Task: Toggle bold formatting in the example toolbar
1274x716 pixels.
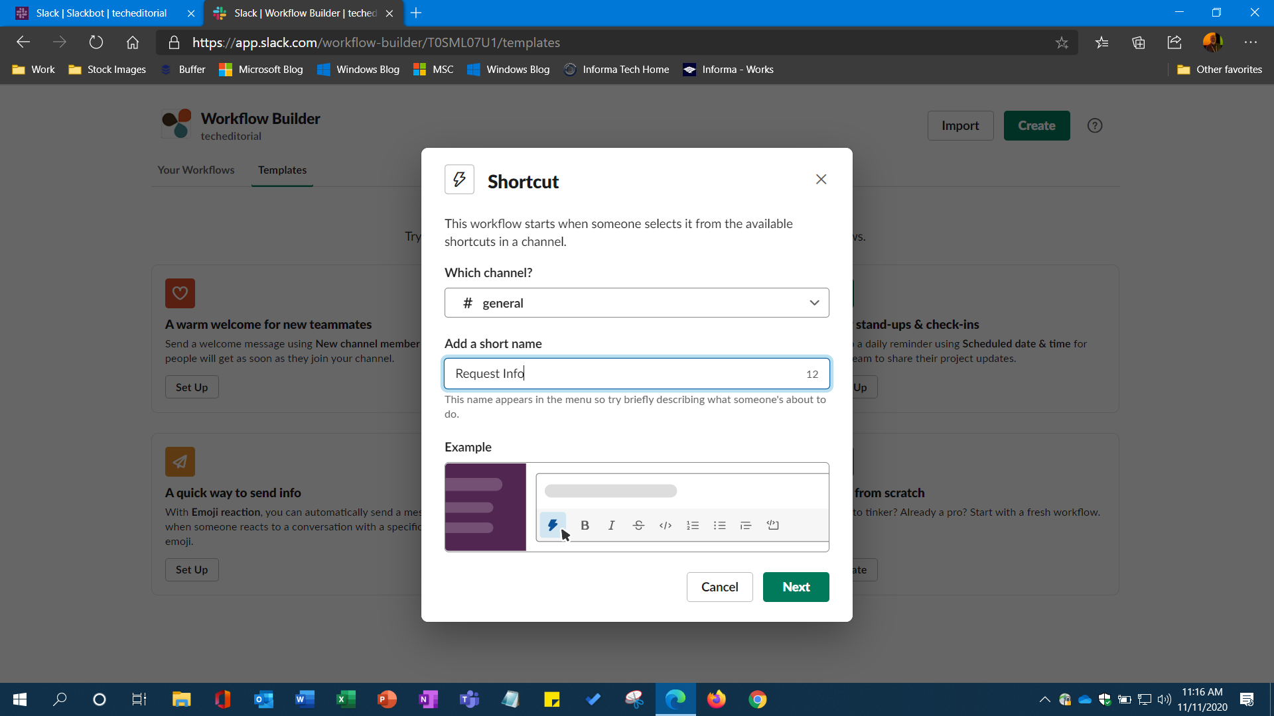Action: (585, 525)
